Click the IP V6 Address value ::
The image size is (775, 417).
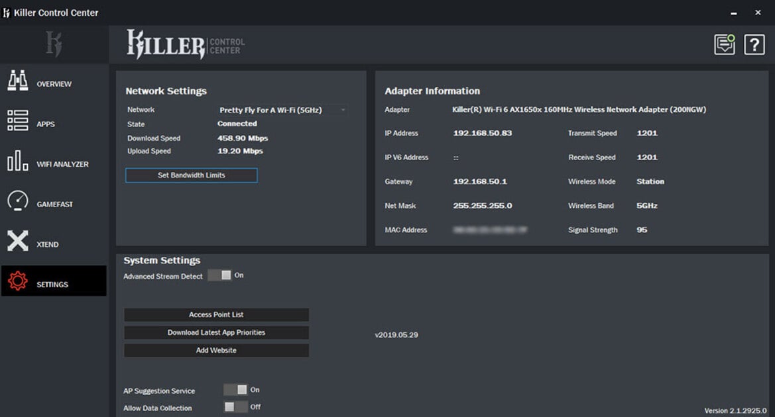tap(455, 158)
